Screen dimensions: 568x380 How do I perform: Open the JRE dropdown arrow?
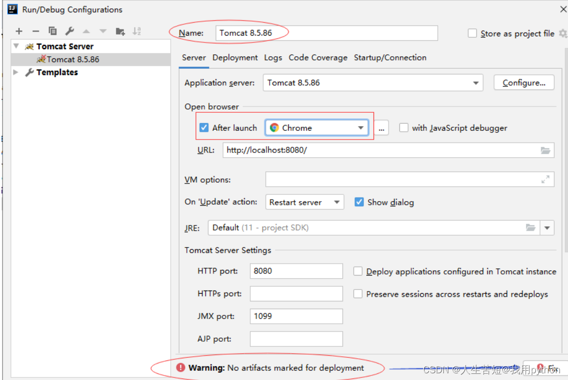click(x=547, y=228)
